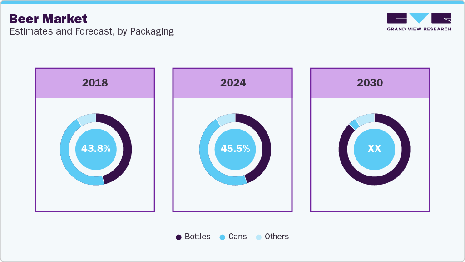The height and width of the screenshot is (262, 465).
Task: Click the Others legend dot
Action: [x=258, y=237]
